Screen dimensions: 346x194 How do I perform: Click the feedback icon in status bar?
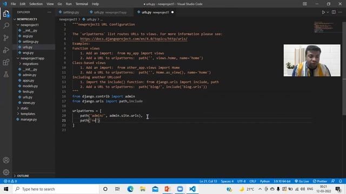coord(333,181)
